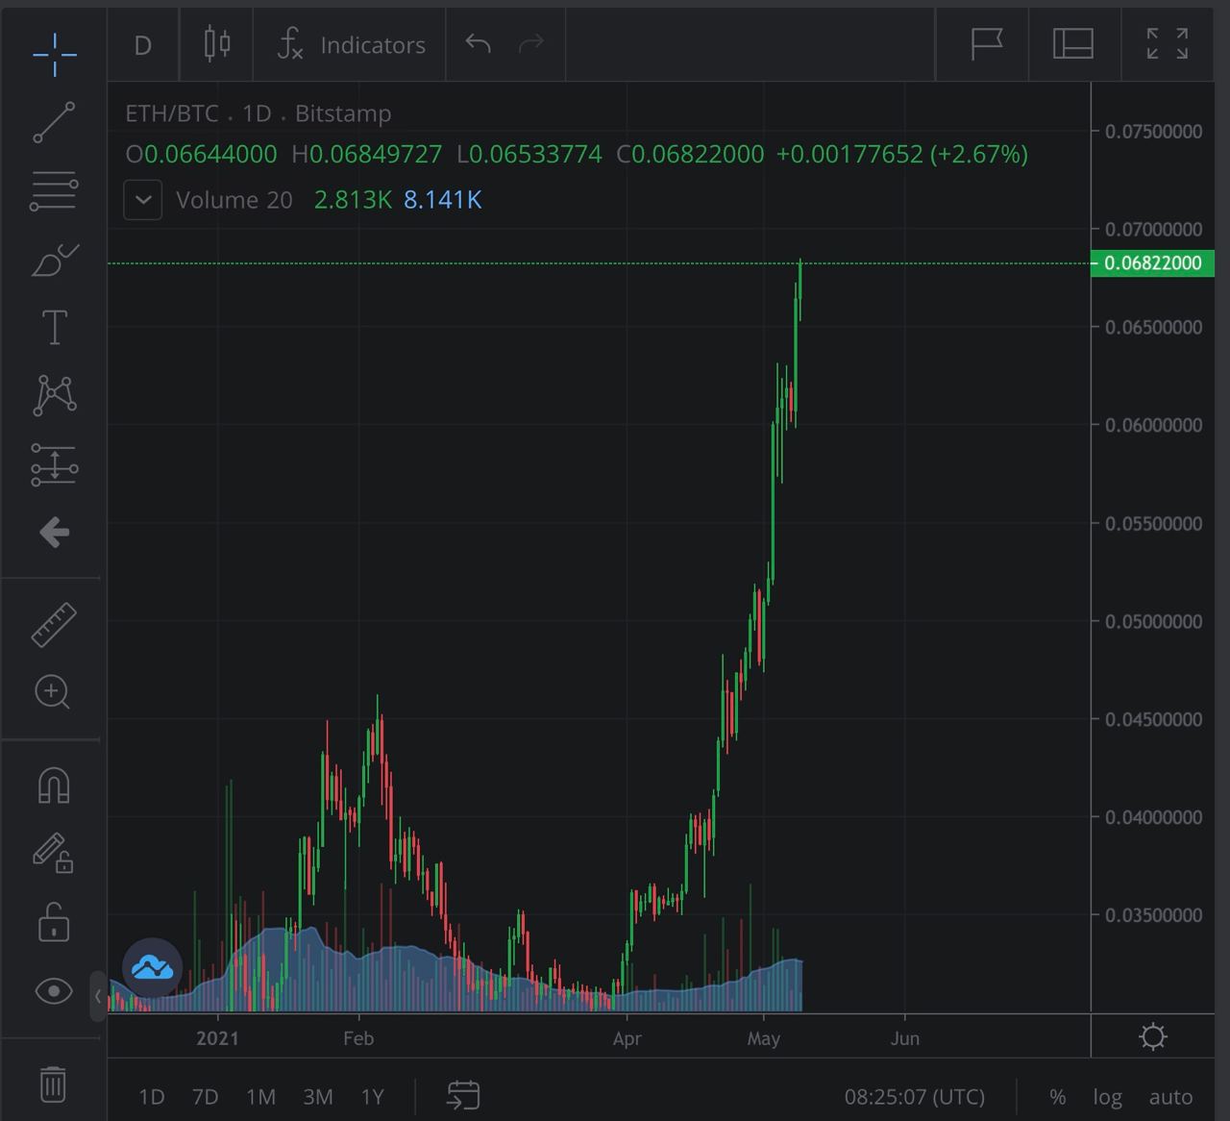The width and height of the screenshot is (1230, 1121).
Task: Click the blue cloud chart logo
Action: pos(152,967)
